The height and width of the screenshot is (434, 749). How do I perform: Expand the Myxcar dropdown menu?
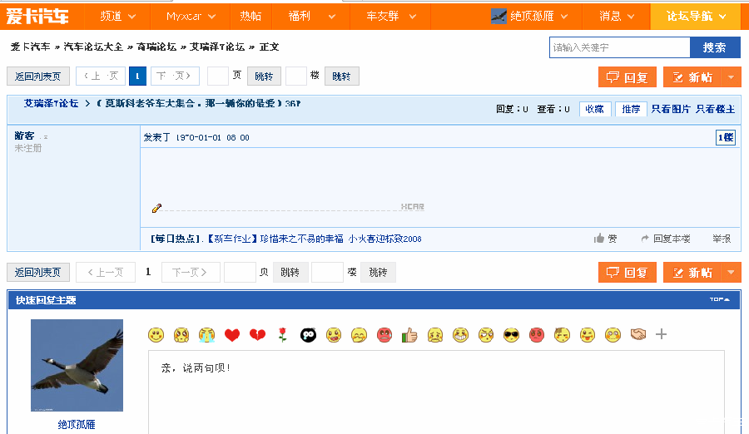click(191, 17)
